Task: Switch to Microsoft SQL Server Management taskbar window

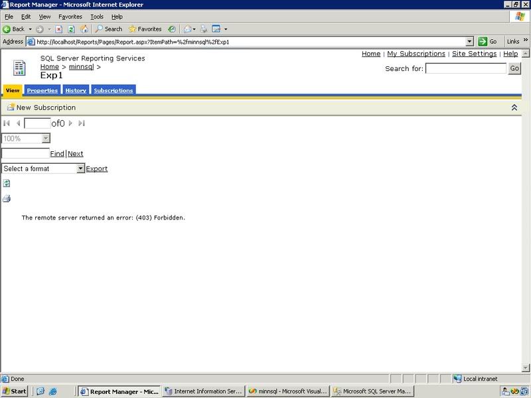Action: [x=372, y=391]
